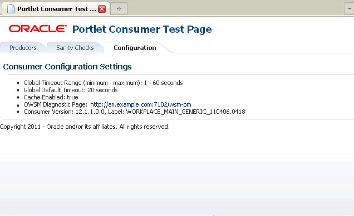The width and height of the screenshot is (354, 216).
Task: Click the Consumer Version 12.1.1.0.0 text
Action: pos(64,112)
